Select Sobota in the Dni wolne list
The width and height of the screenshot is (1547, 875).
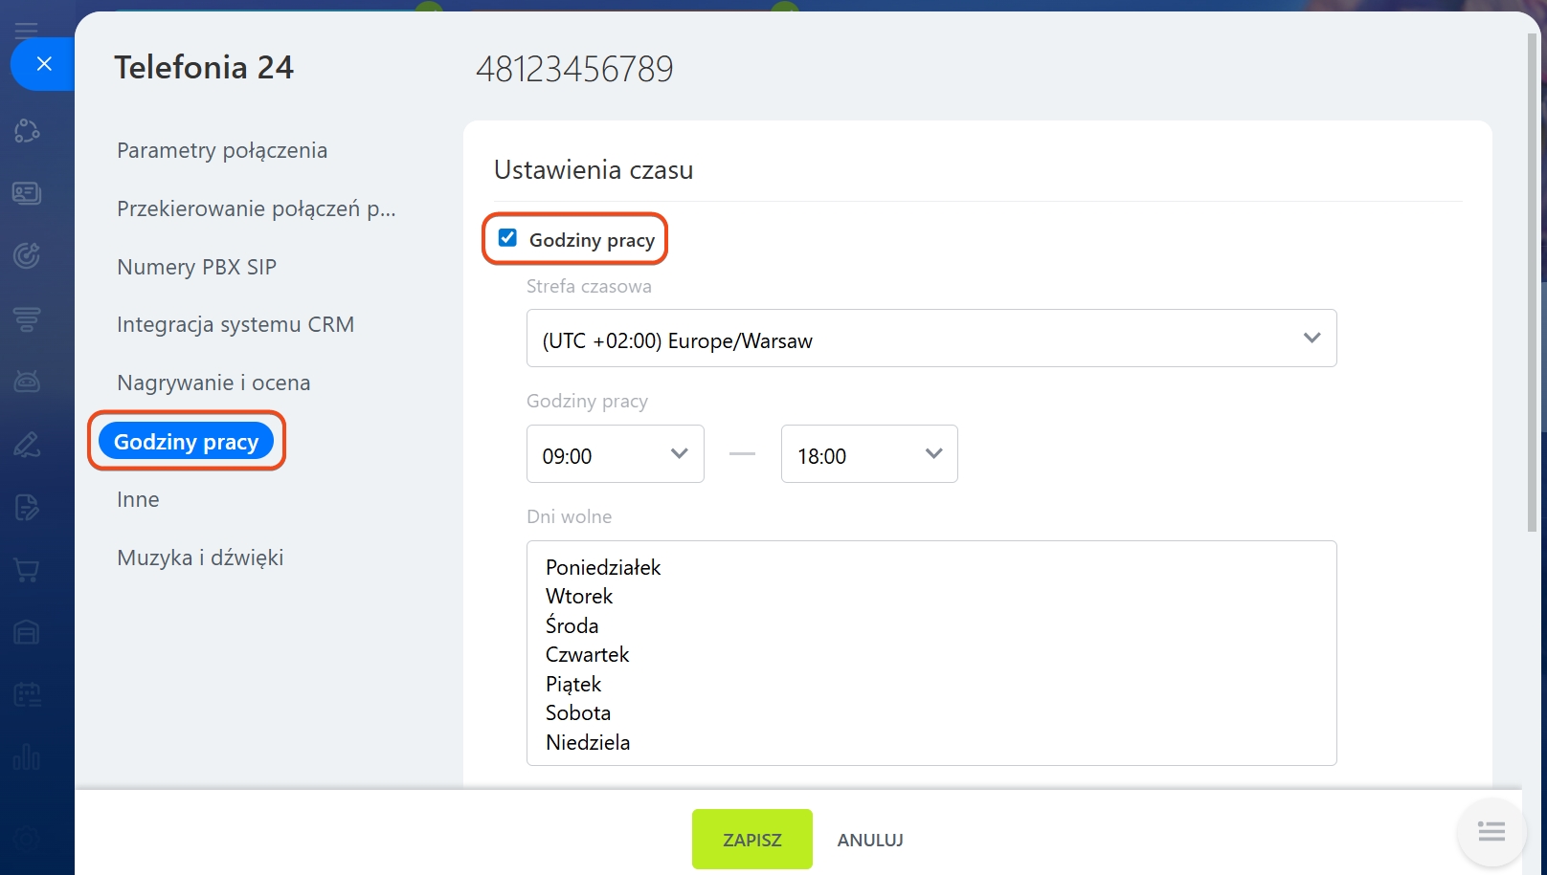point(578,713)
